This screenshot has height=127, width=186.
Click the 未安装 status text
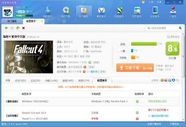click(x=95, y=118)
